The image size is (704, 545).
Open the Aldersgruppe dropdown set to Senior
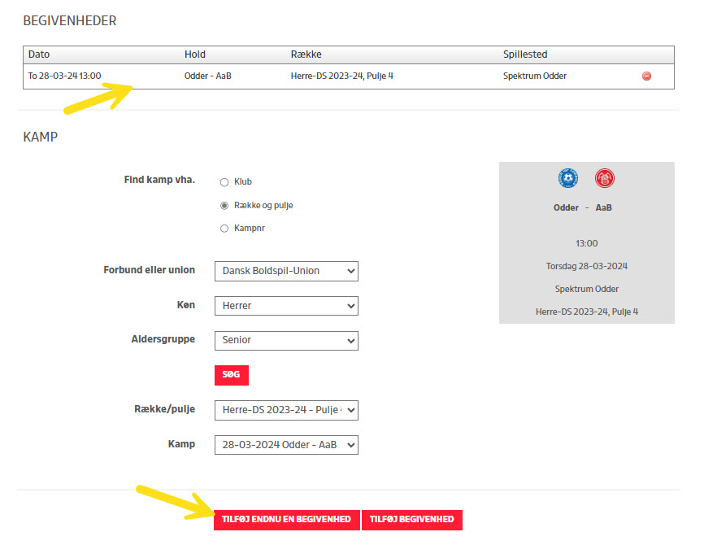285,340
